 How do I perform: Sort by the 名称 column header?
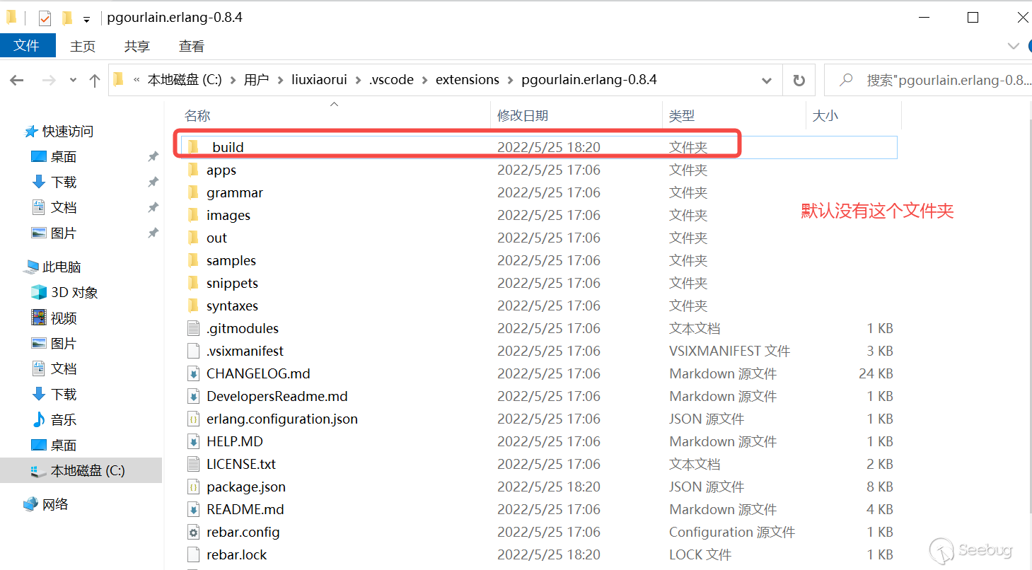197,116
